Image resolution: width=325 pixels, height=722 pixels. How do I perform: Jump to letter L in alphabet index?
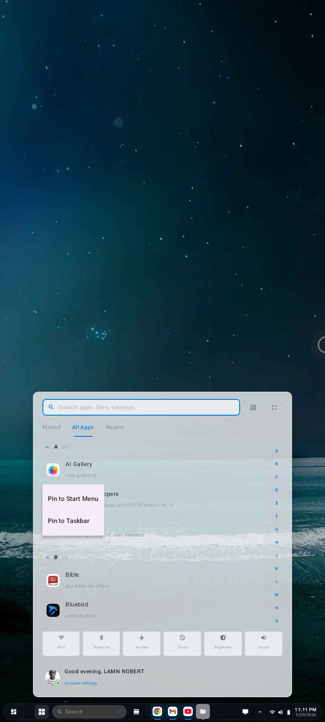click(277, 582)
